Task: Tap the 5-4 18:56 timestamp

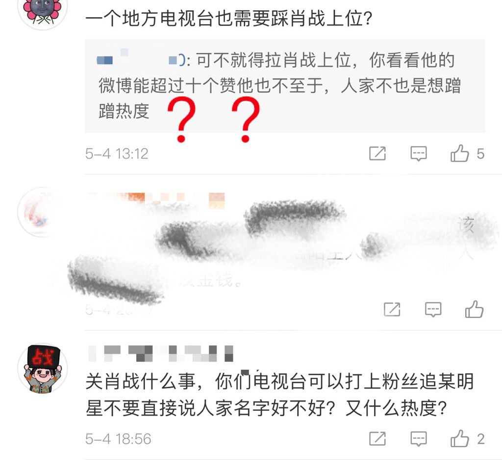Action: tap(118, 439)
